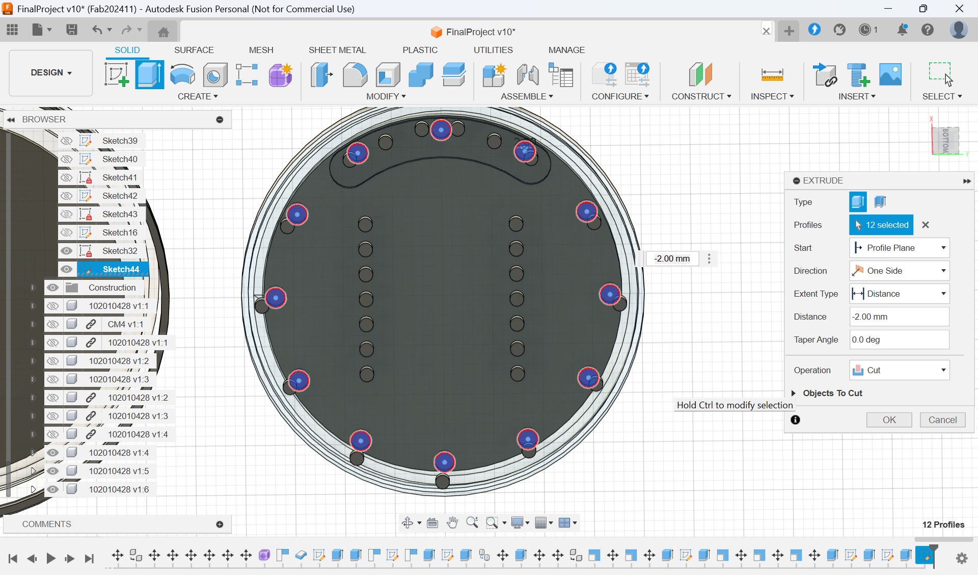Viewport: 978px width, 575px height.
Task: Hide Sketch44 via its eye icon
Action: point(66,269)
